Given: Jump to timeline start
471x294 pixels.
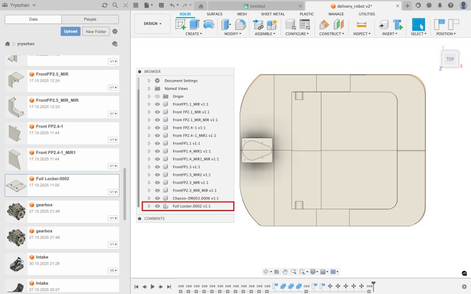Looking at the screenshot, I should coord(137,286).
